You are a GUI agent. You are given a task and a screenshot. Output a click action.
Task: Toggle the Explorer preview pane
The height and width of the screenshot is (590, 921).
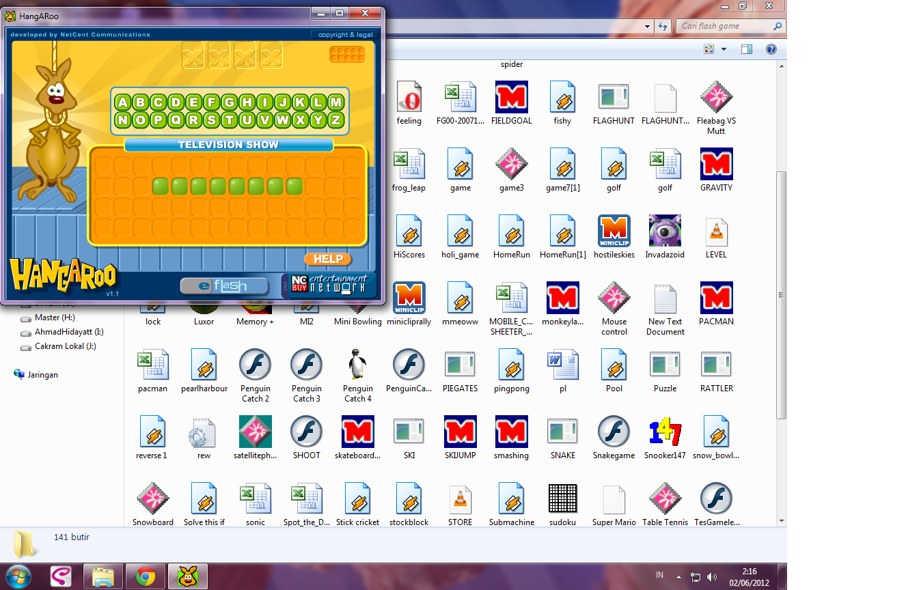point(747,49)
